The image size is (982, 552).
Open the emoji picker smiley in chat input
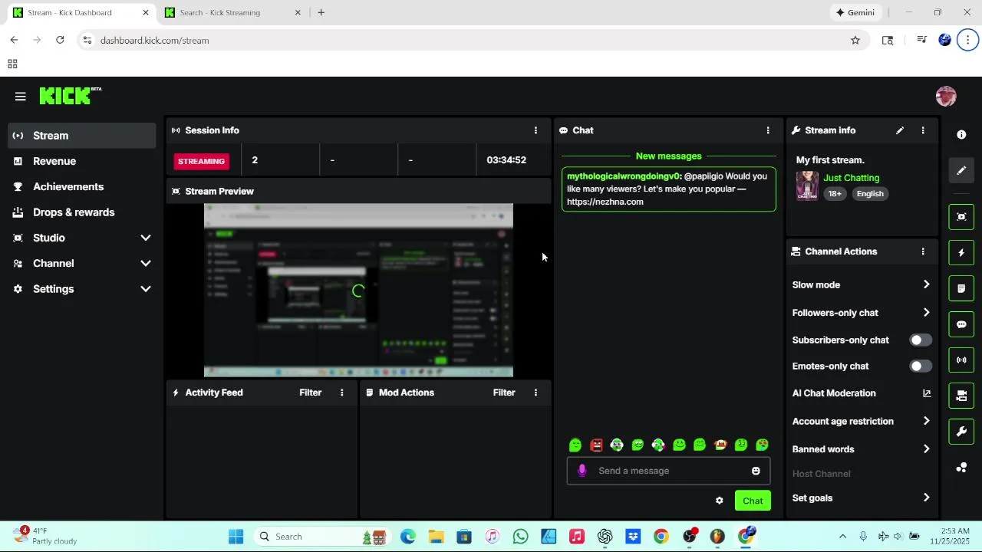click(x=756, y=471)
